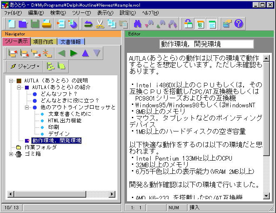Open the 表示(V) menu
The width and height of the screenshot is (276, 213).
[x=105, y=13]
